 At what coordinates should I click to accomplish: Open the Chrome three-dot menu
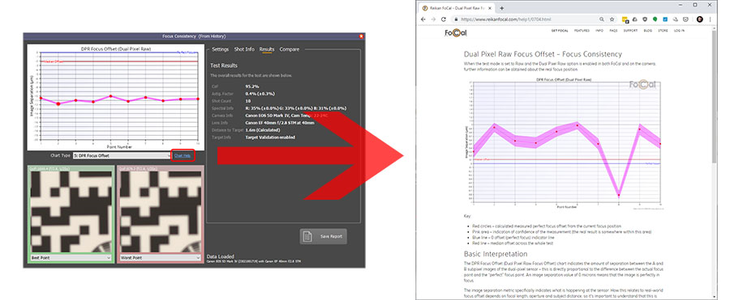(x=710, y=19)
